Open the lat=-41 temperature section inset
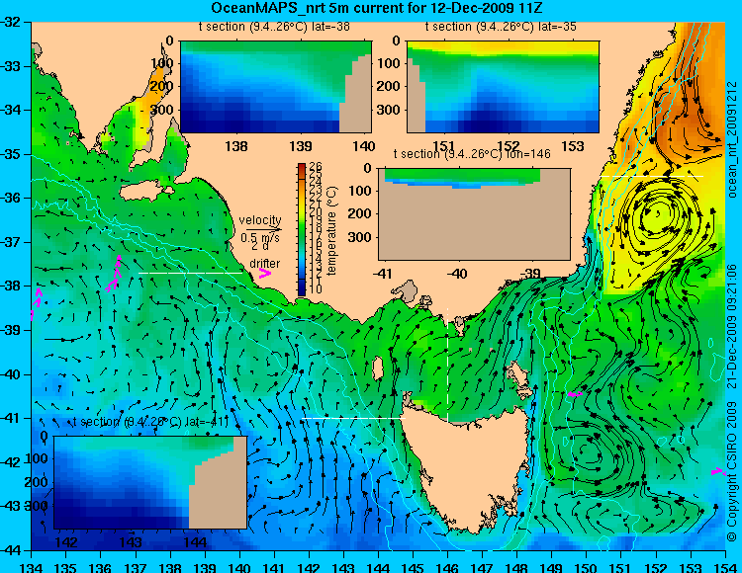The image size is (742, 573). (150, 482)
